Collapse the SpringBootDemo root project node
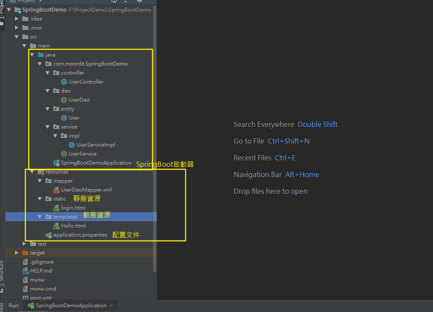This screenshot has width=433, height=312. click(x=9, y=10)
